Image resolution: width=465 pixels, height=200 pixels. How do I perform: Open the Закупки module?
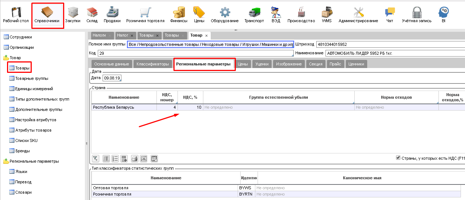[73, 15]
